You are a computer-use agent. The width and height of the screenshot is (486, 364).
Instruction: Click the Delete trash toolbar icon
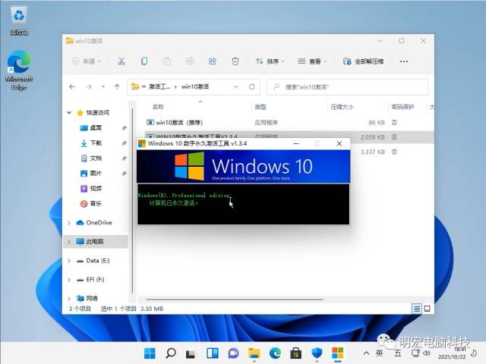[x=235, y=61]
